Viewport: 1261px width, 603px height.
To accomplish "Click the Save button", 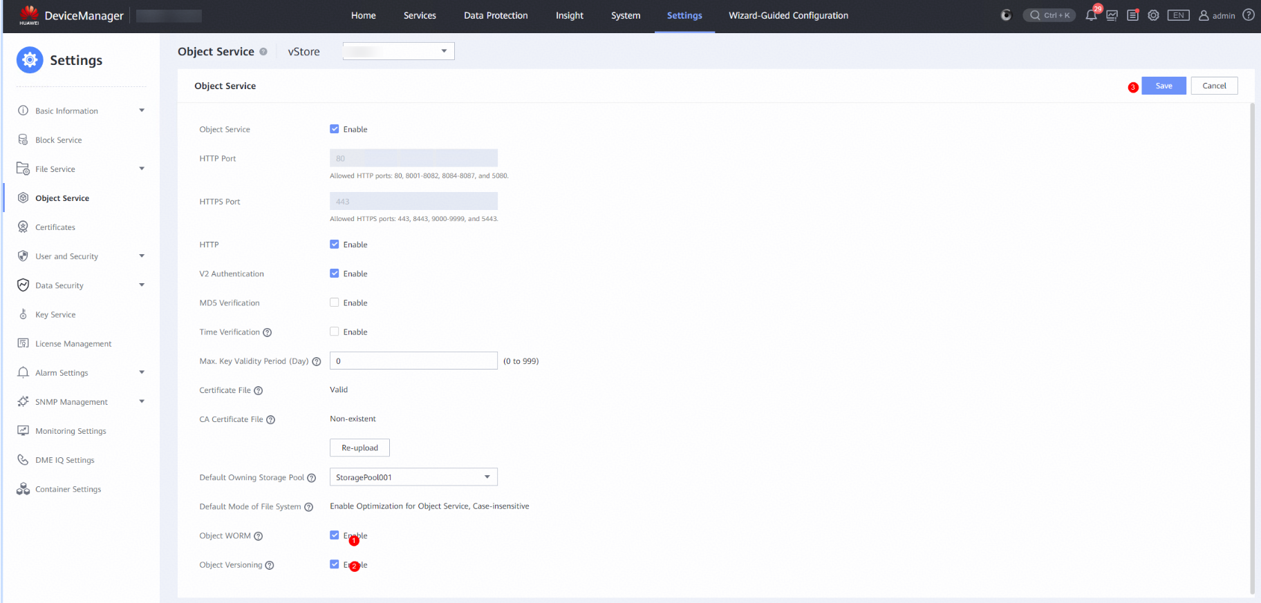I will click(1164, 86).
